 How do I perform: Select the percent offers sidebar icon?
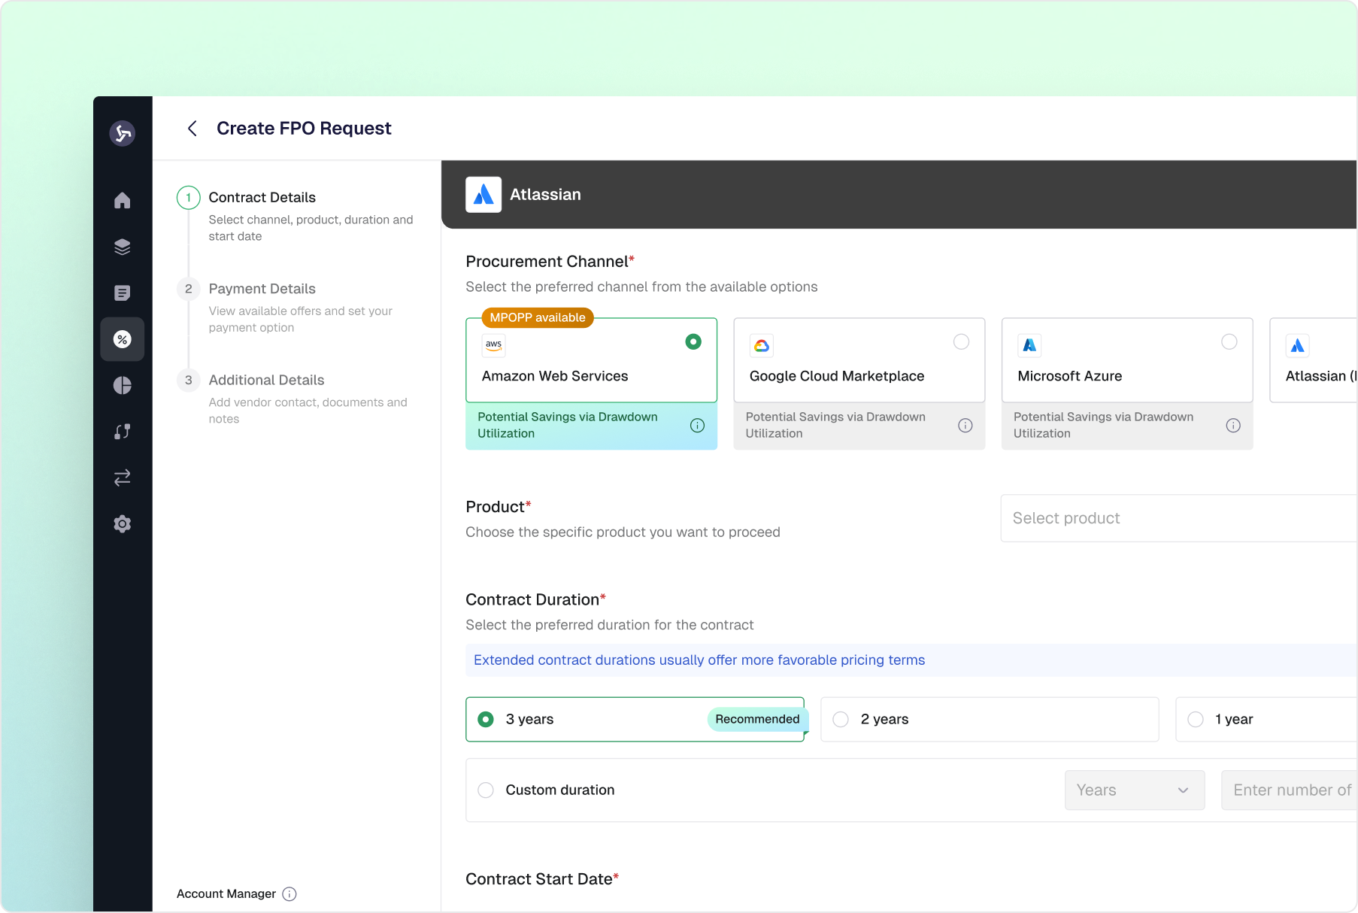(x=123, y=339)
